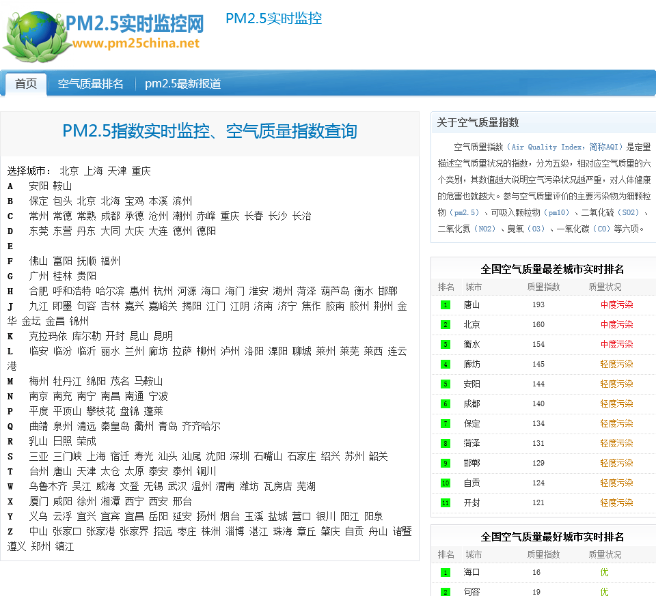
Task: Click rank badge 8 next to 菏泽
Action: (446, 444)
